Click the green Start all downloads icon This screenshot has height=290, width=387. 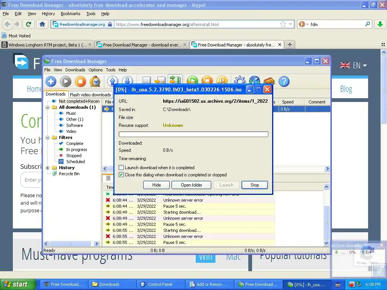192,80
